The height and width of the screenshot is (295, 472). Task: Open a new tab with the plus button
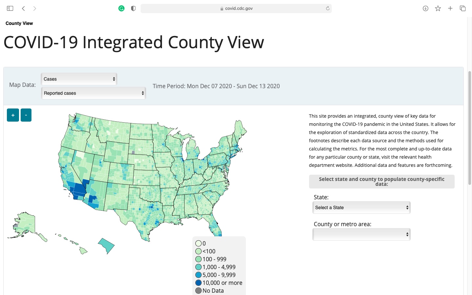tap(450, 8)
